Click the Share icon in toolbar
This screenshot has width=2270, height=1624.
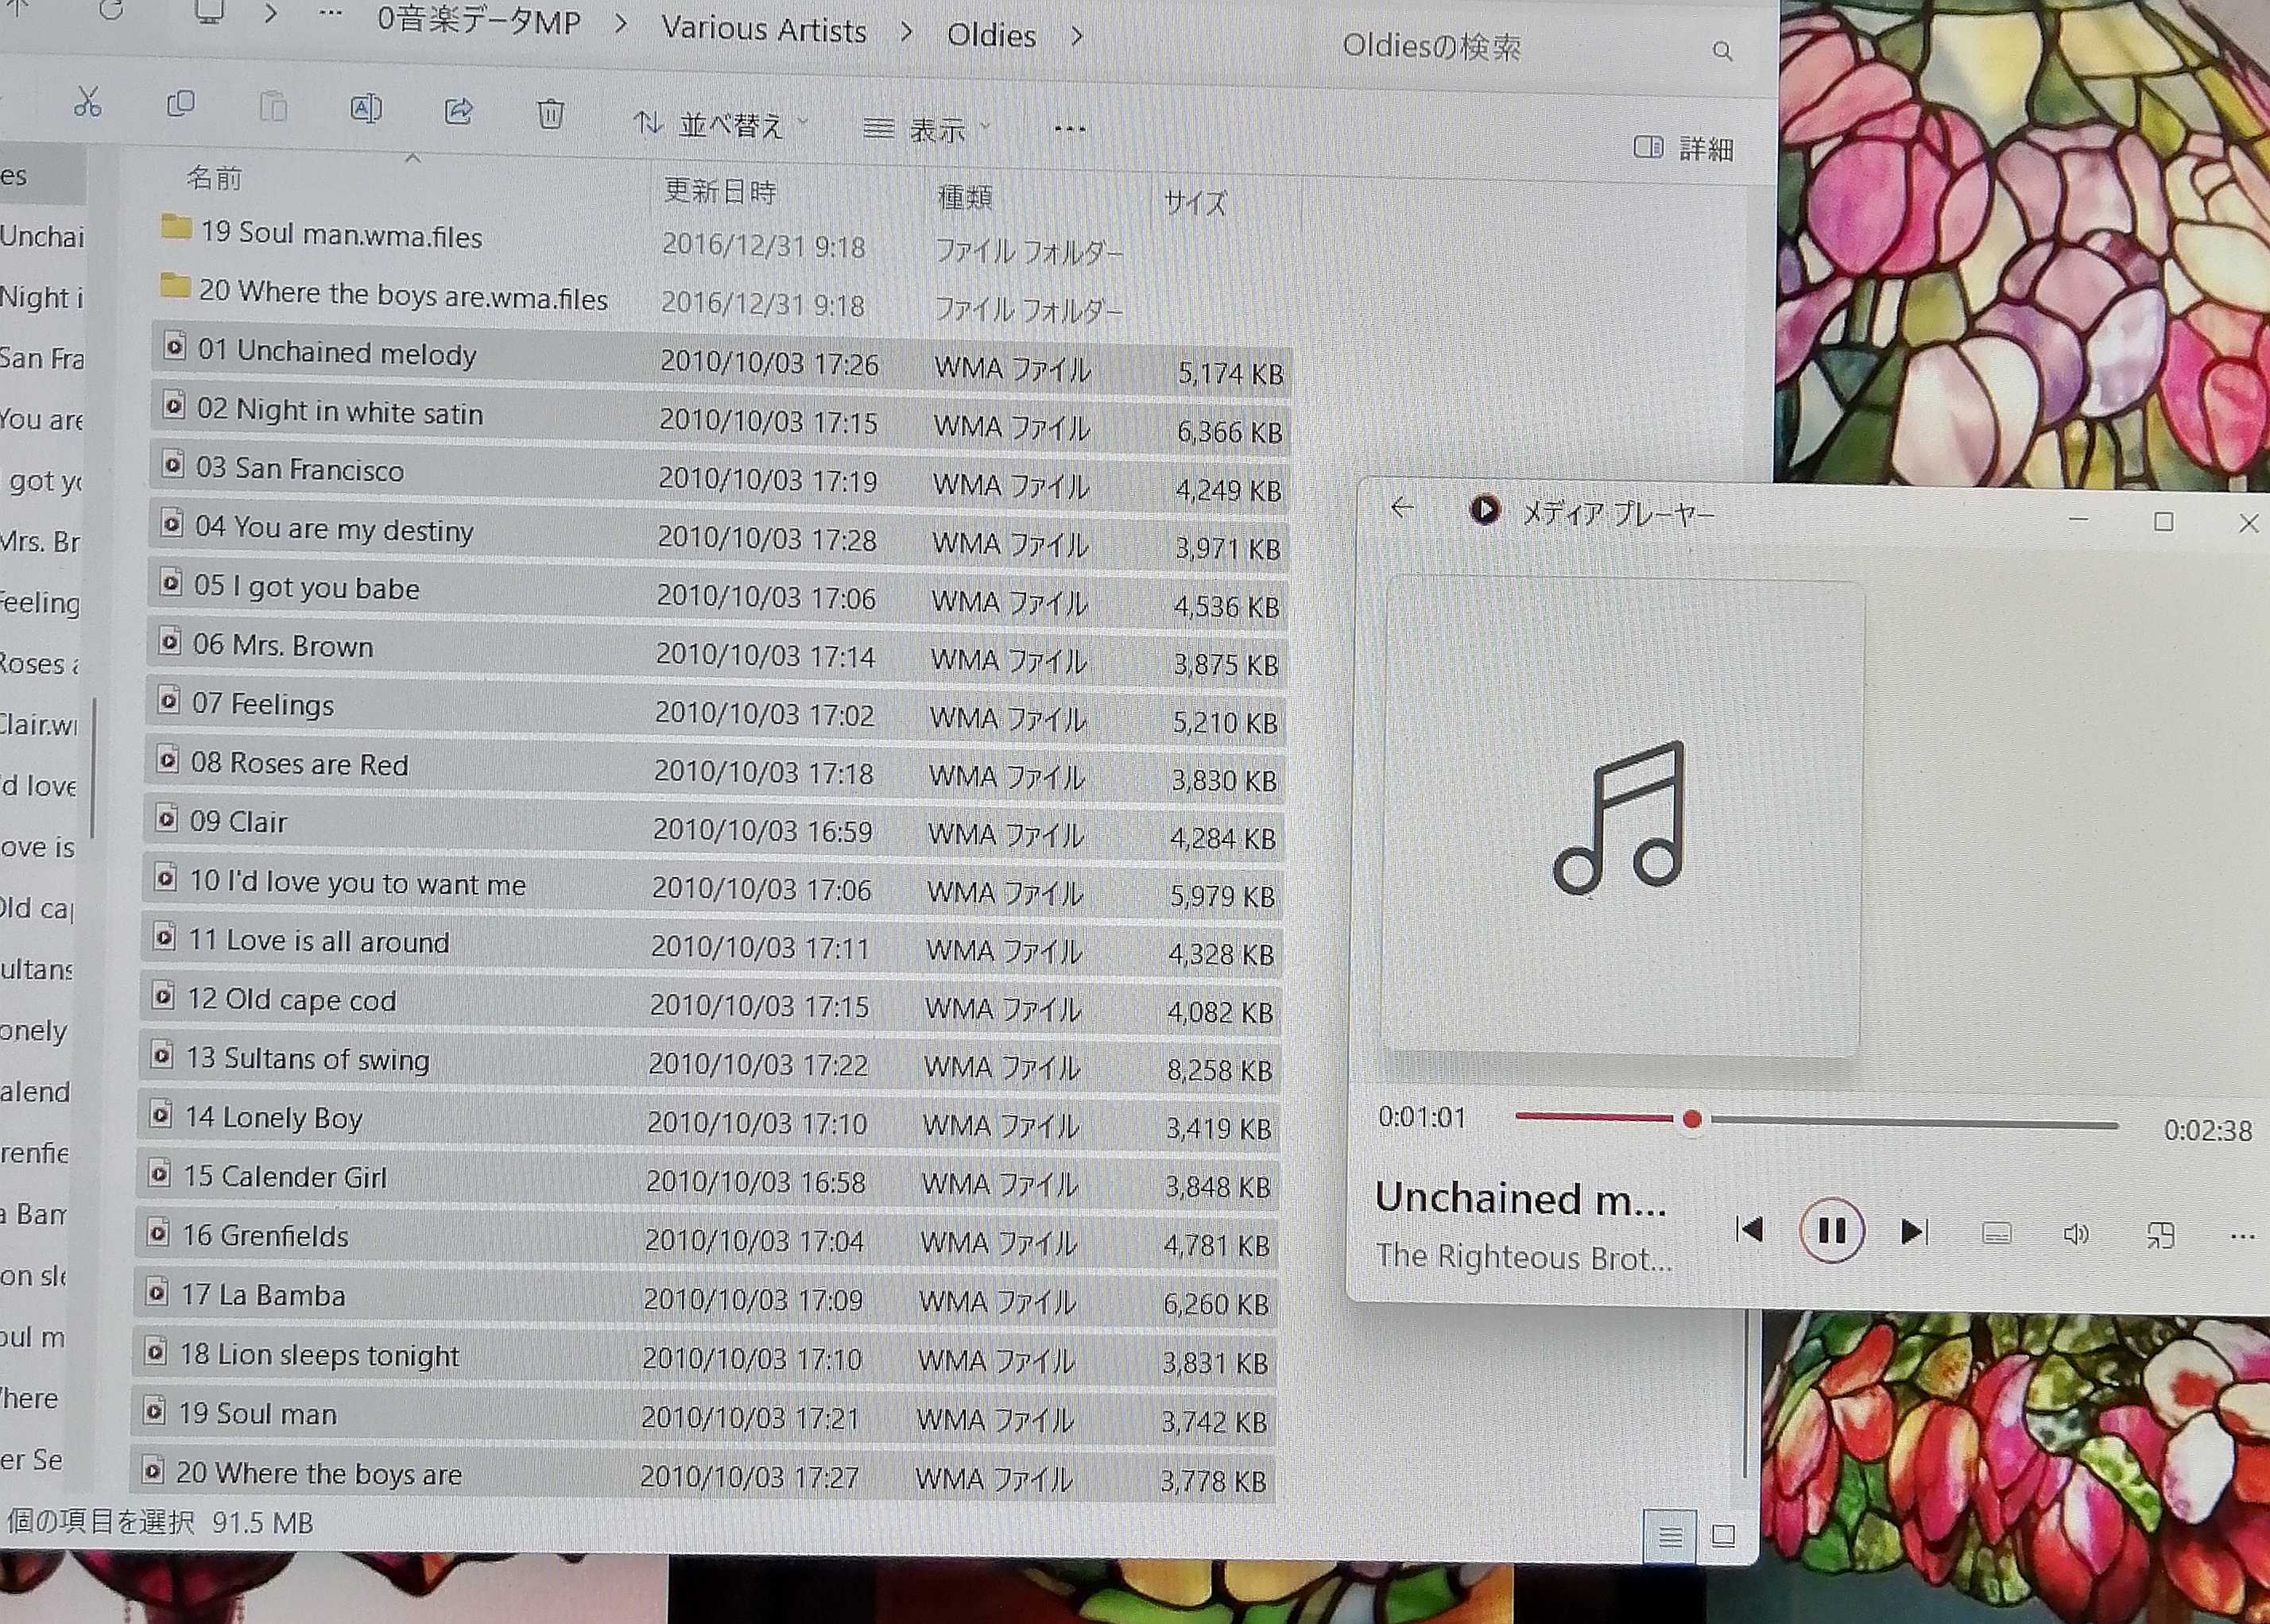[x=458, y=110]
